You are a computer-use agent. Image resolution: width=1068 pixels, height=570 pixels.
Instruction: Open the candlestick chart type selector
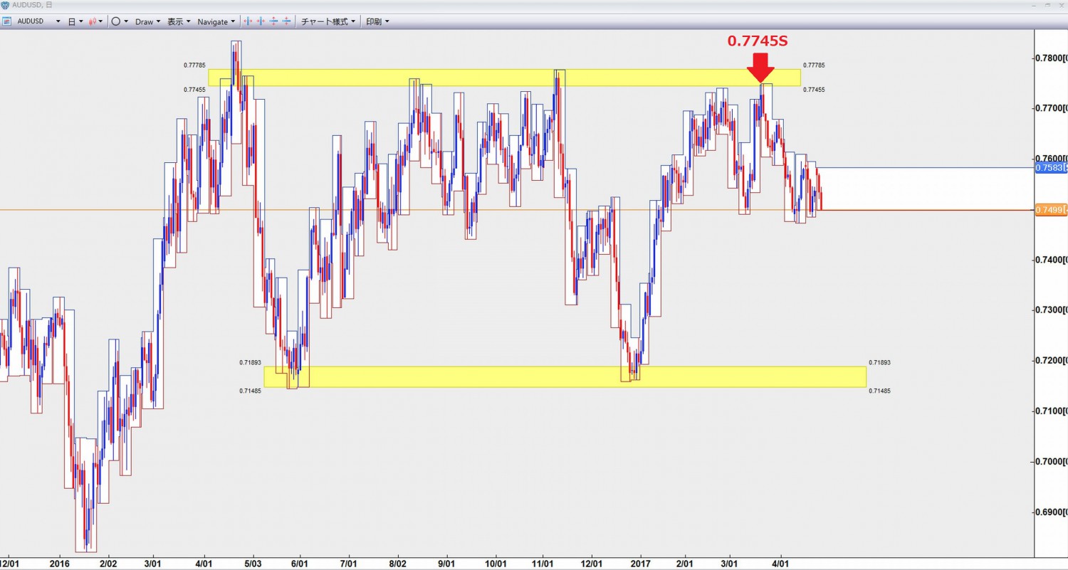(93, 21)
